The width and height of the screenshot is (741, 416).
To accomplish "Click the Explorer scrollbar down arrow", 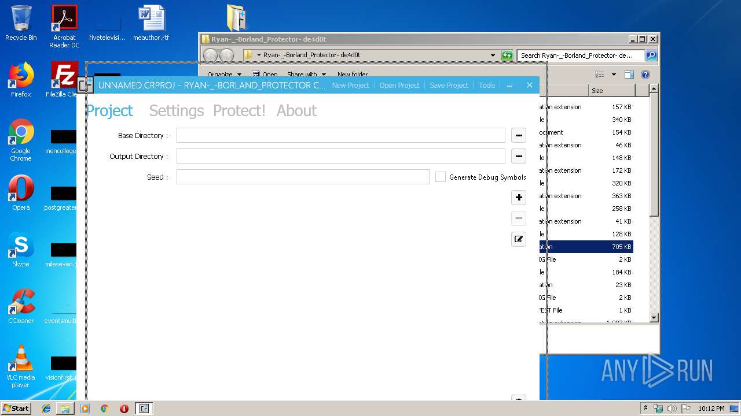I will point(654,318).
